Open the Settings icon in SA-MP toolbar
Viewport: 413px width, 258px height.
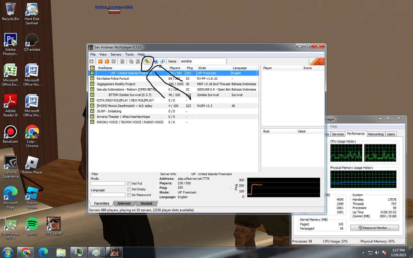[147, 61]
